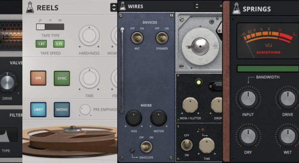Click the Harshness knob in Reels

pyautogui.click(x=89, y=36)
